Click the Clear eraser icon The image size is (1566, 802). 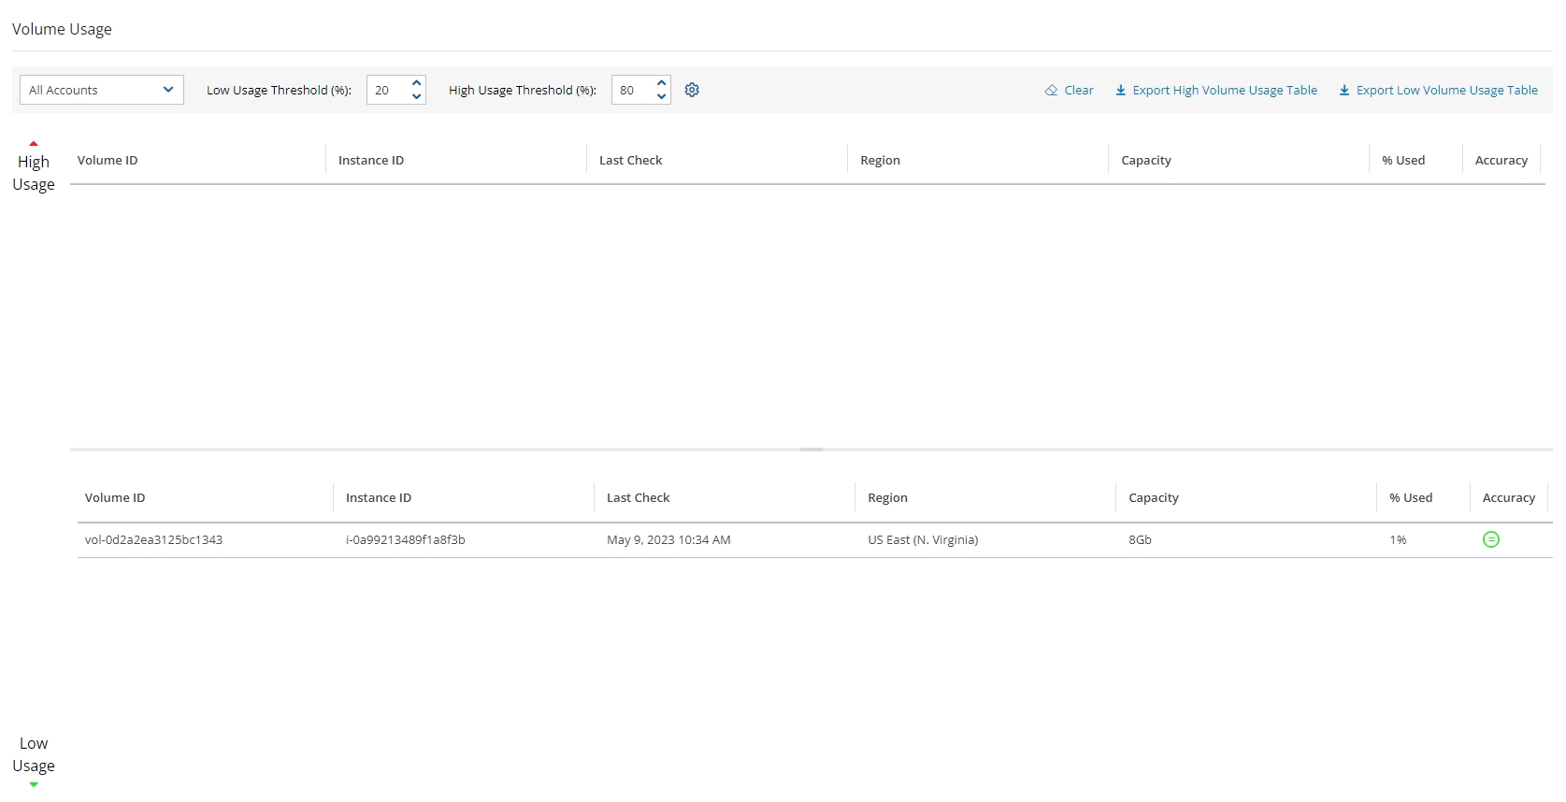click(x=1051, y=91)
